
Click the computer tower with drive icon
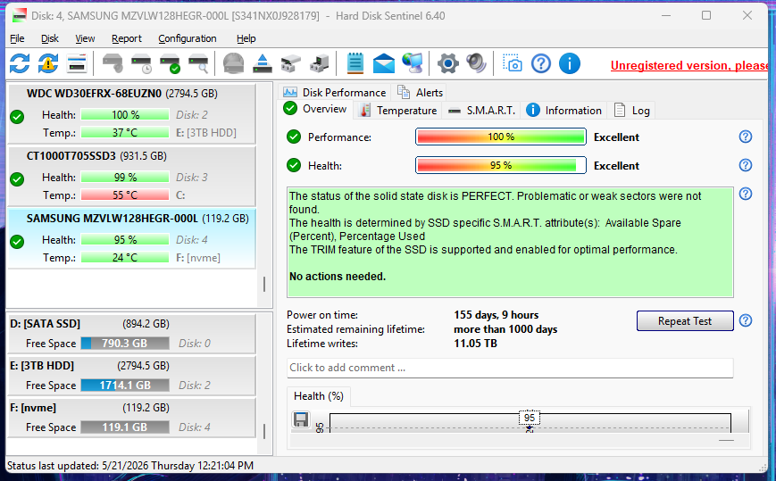[319, 63]
